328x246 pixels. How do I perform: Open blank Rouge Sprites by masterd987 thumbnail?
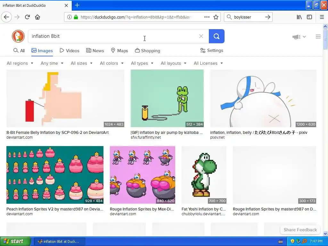[275, 175]
